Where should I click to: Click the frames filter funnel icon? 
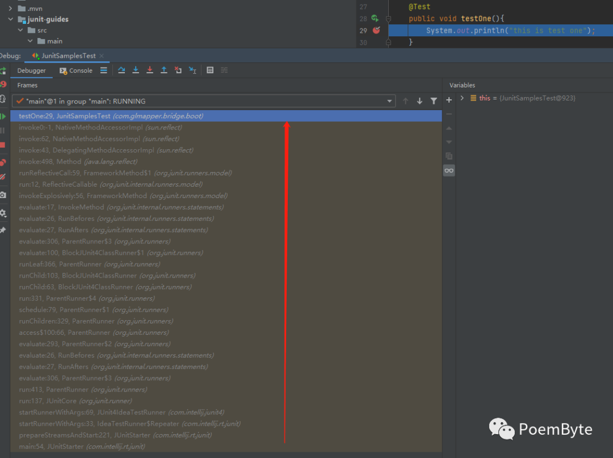point(434,101)
